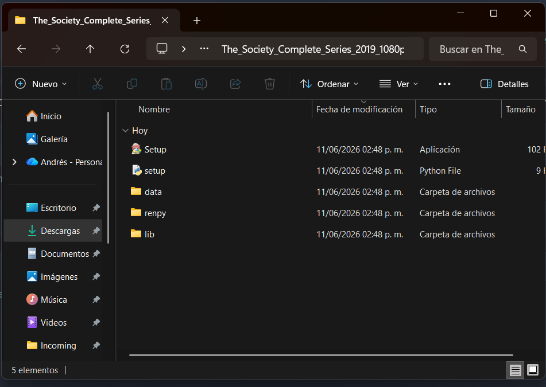Click the navigation pane vertical scrollbar

click(109, 178)
